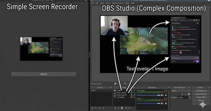Toggle visibility eye of second Game Capture source
Viewport: 211px width, 111px height.
[132, 95]
